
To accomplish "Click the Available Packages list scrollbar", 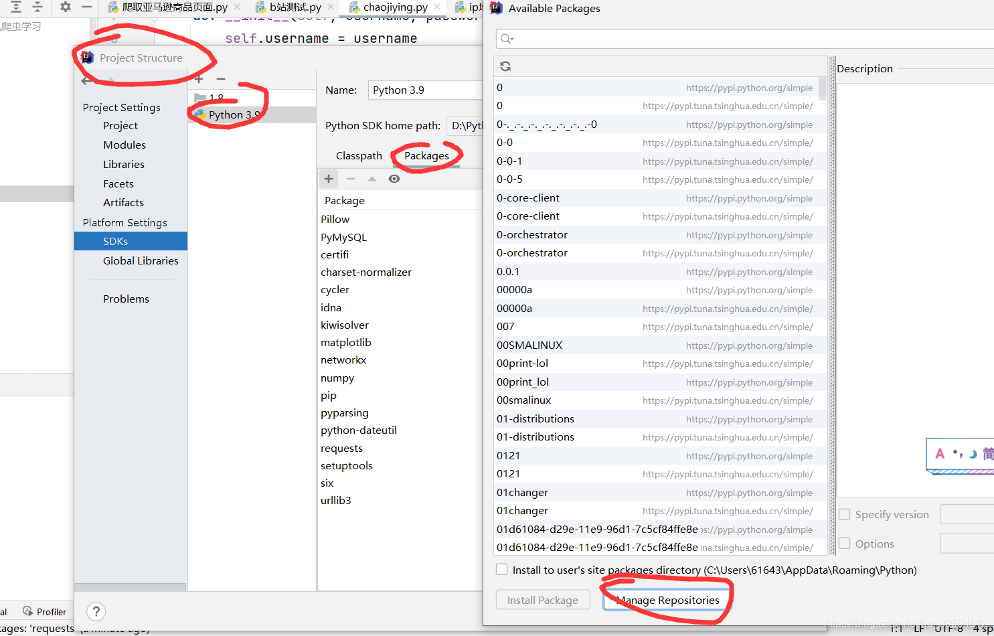I will point(823,88).
